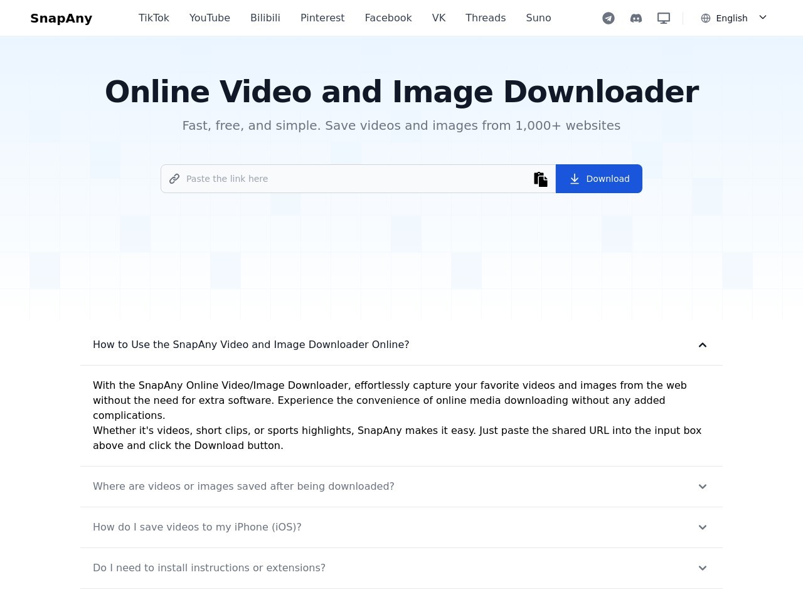
Task: Expand the install extensions question
Action: (x=401, y=568)
